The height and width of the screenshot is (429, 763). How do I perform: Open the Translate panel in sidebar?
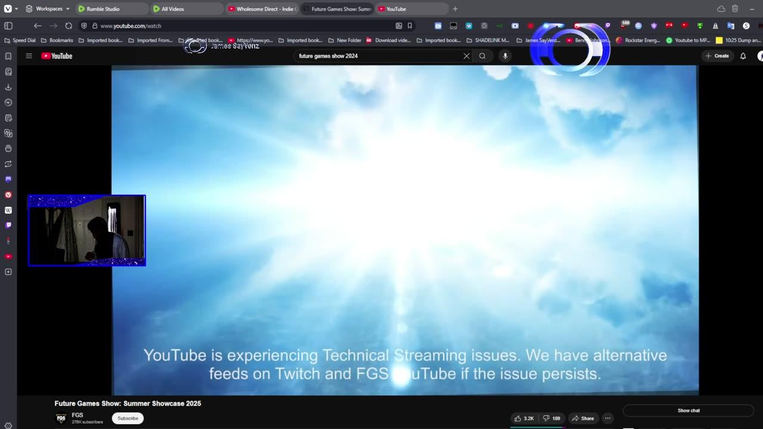[x=8, y=133]
